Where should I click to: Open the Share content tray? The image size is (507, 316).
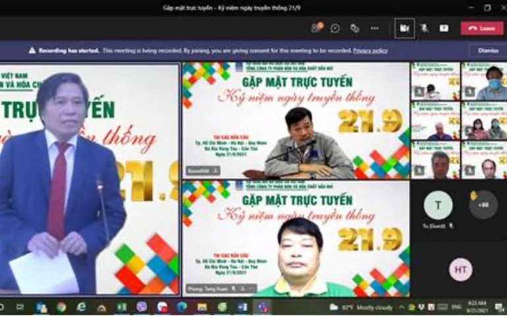pos(444,28)
